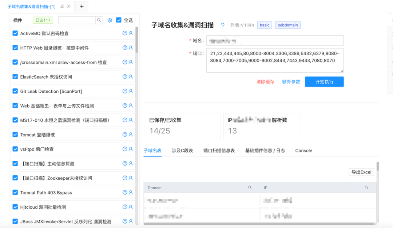Viewport: 393px width, 228px height.
Task: View author of ActiveMQ 默认密码检查 plugin
Action: point(131,33)
